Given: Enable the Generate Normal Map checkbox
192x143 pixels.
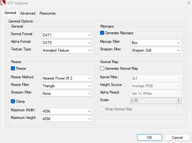Looking at the screenshot, I should tap(102, 68).
